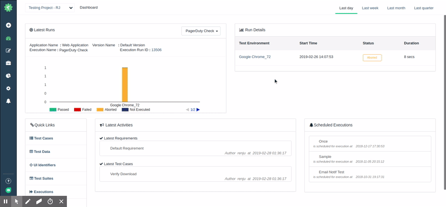The width and height of the screenshot is (446, 207).
Task: Click the orange Aborted bar in chart
Action: coord(125,85)
